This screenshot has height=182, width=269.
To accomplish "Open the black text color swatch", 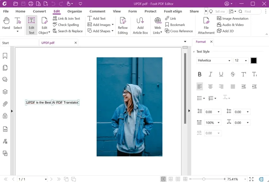I will click(x=253, y=61).
